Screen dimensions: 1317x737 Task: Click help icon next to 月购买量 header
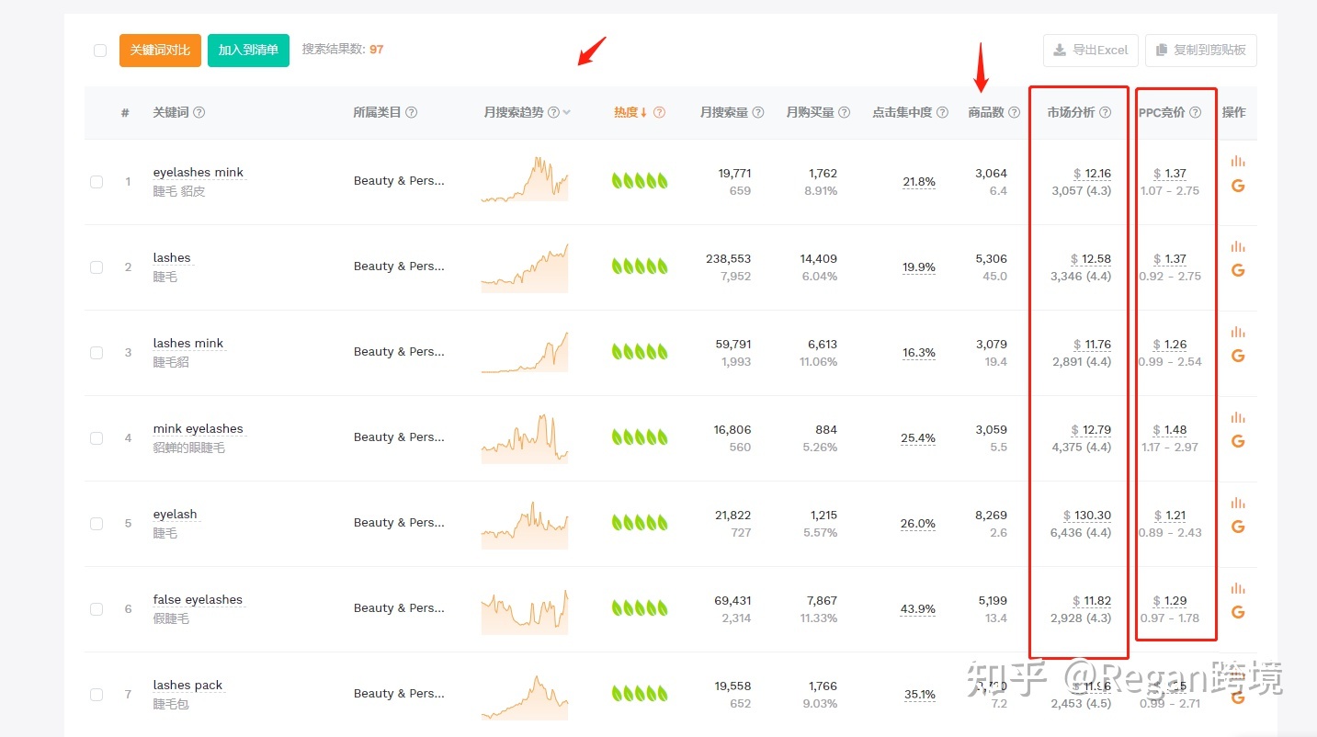[x=845, y=112]
